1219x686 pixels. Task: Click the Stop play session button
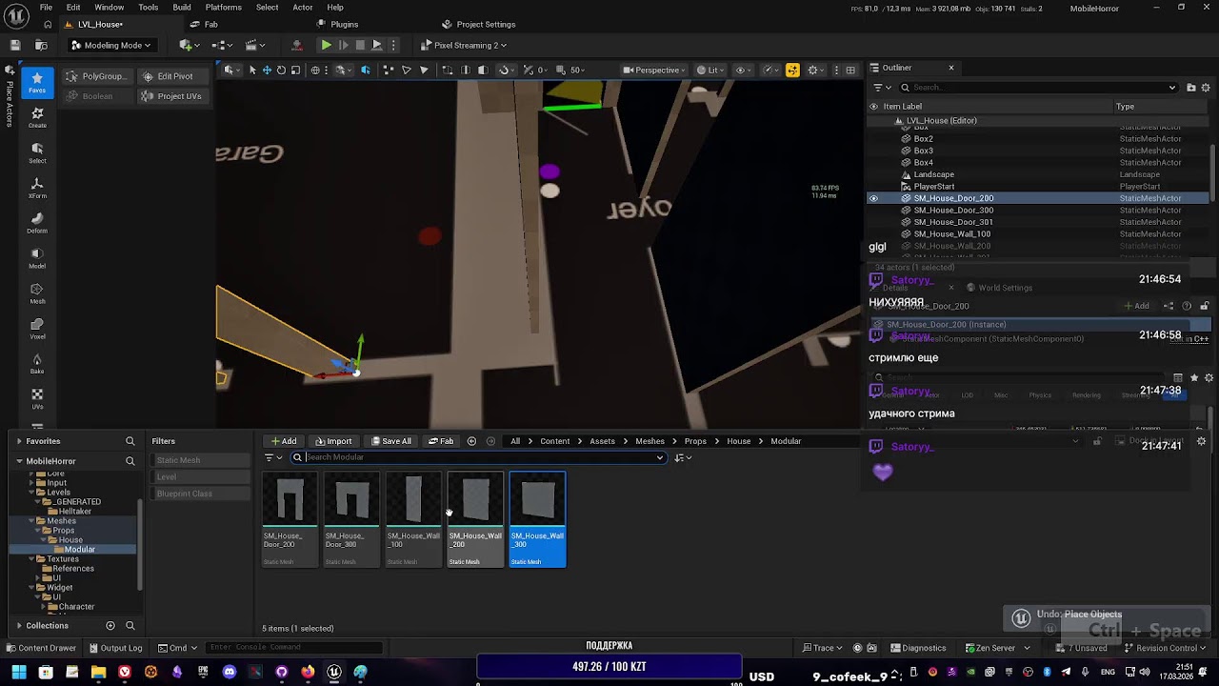(x=360, y=45)
